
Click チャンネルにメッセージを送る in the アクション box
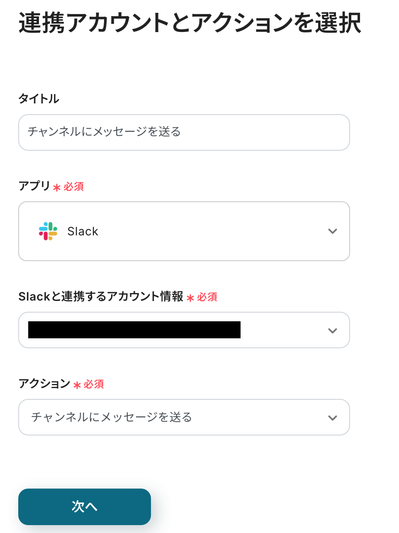click(112, 417)
